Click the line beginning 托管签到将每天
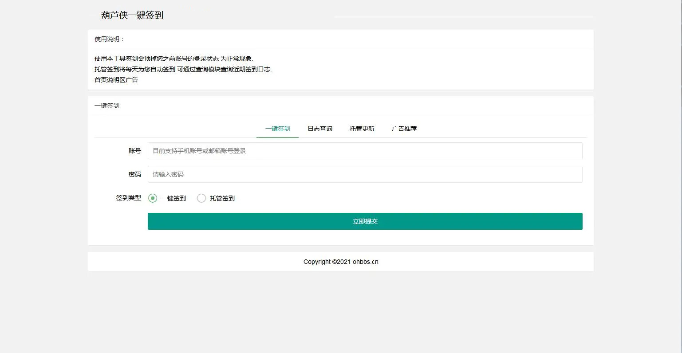Viewport: 682px width, 353px height. tap(183, 69)
